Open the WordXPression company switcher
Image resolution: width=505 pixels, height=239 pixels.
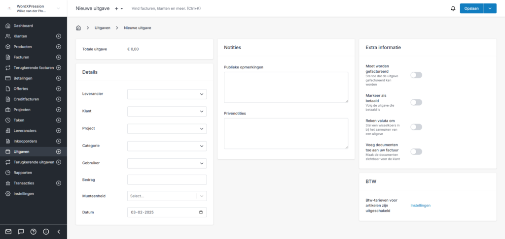pos(33,8)
